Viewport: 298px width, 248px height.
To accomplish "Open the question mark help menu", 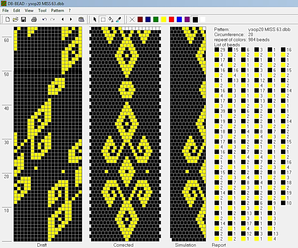I will [70, 11].
